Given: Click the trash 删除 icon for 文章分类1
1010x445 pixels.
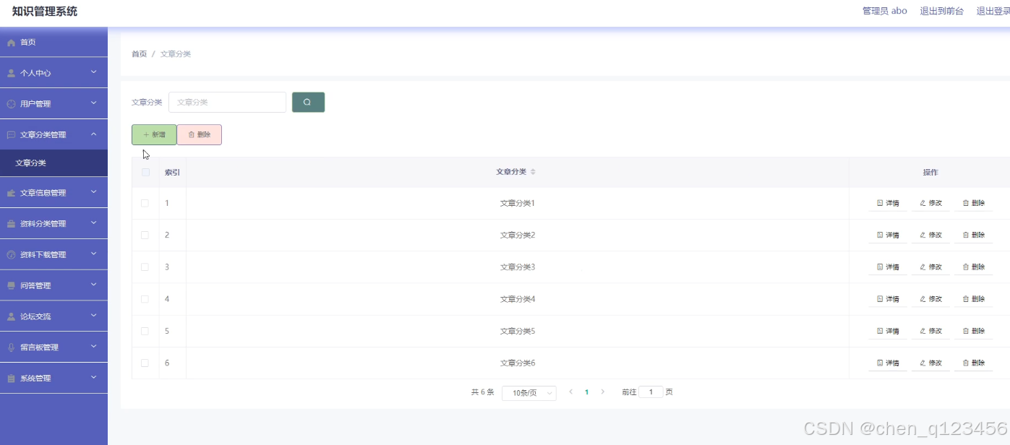Looking at the screenshot, I should (966, 203).
